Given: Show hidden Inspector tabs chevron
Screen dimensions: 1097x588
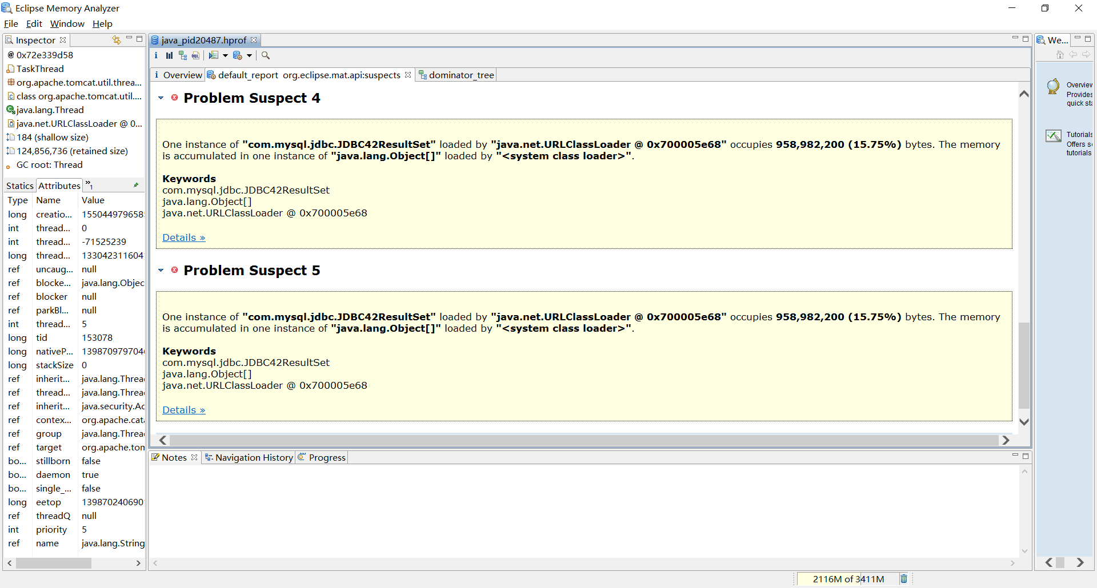Looking at the screenshot, I should [89, 185].
